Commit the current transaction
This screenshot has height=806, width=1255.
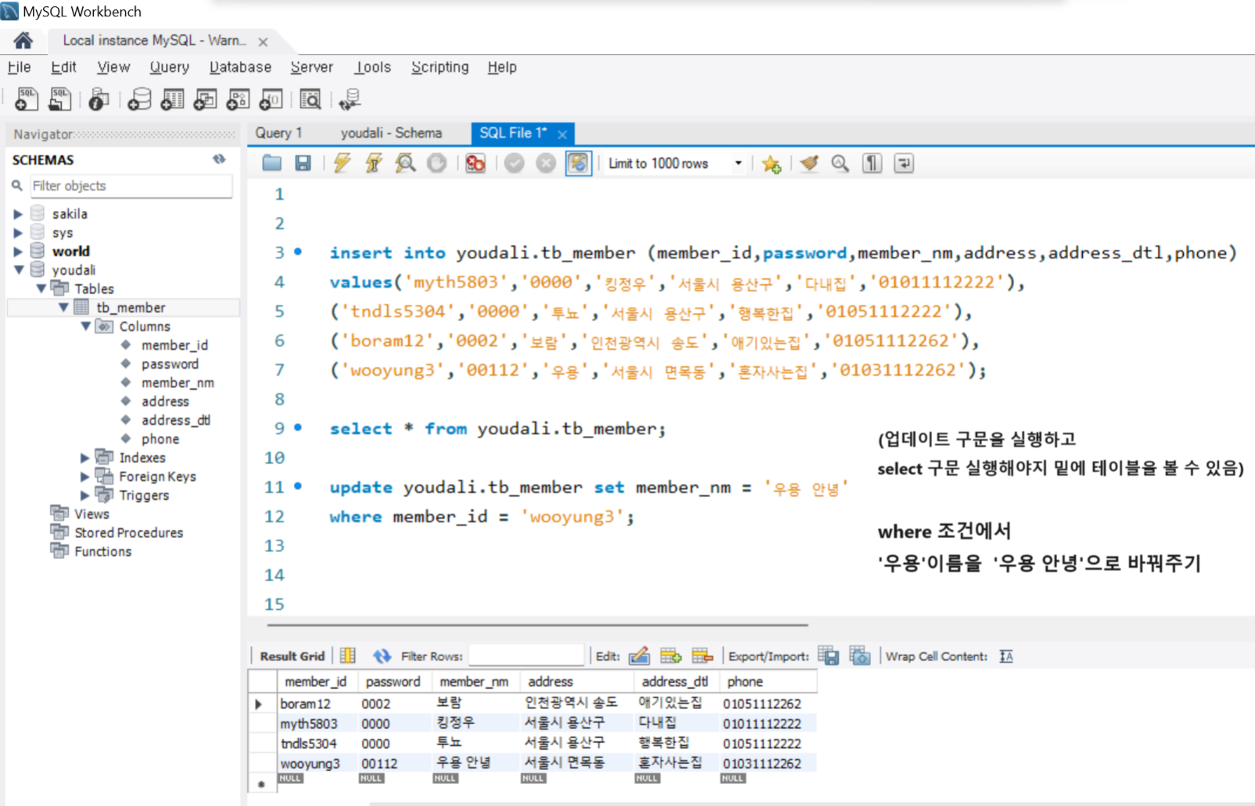(x=514, y=163)
